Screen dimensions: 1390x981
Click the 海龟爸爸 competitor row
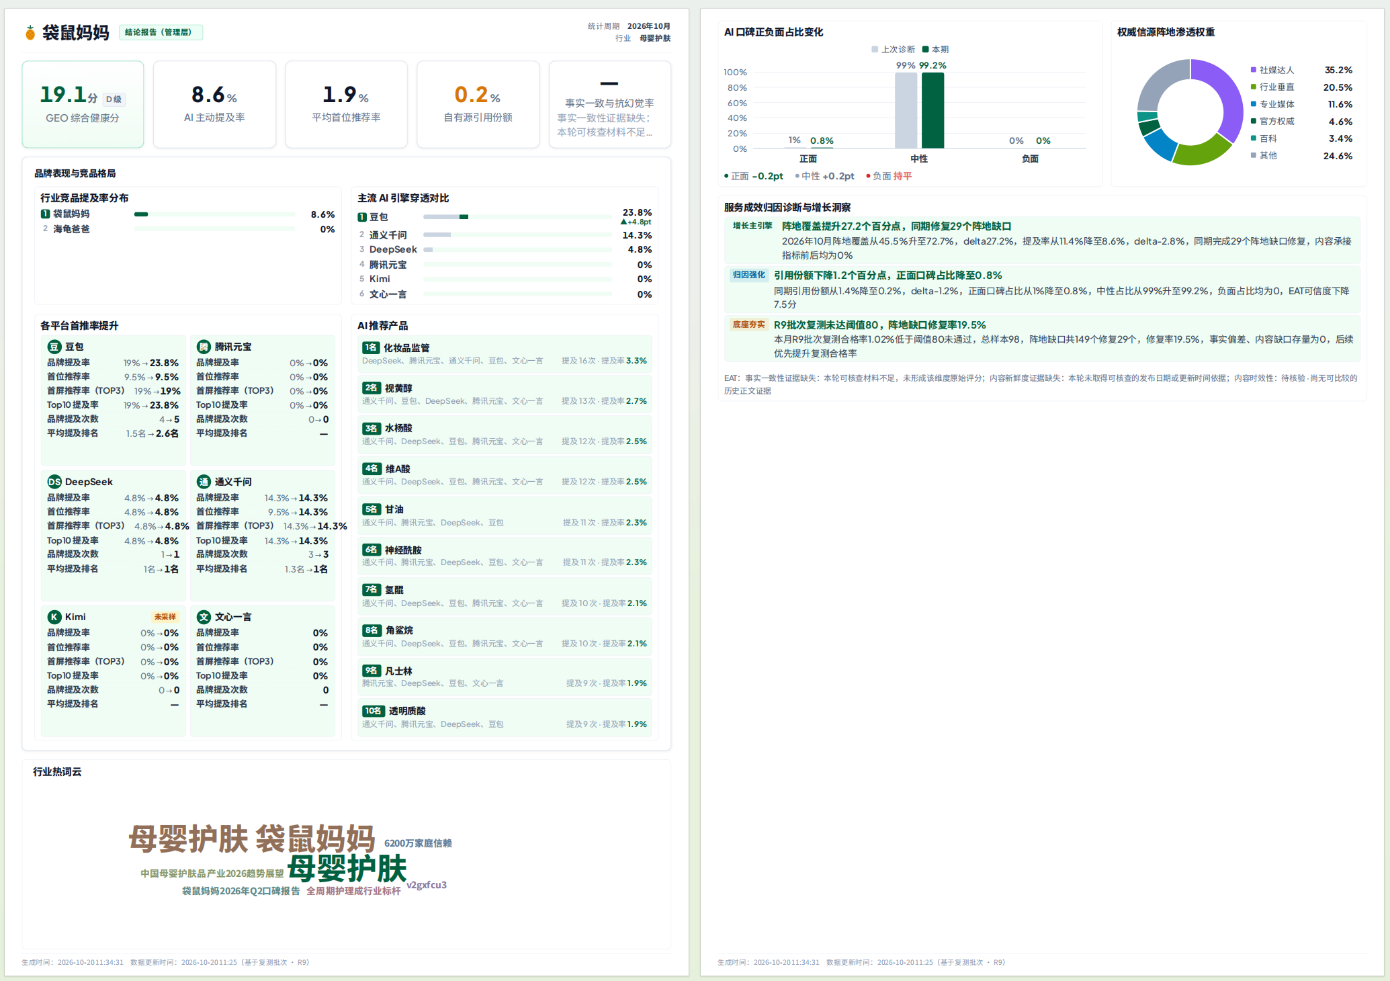tap(187, 229)
